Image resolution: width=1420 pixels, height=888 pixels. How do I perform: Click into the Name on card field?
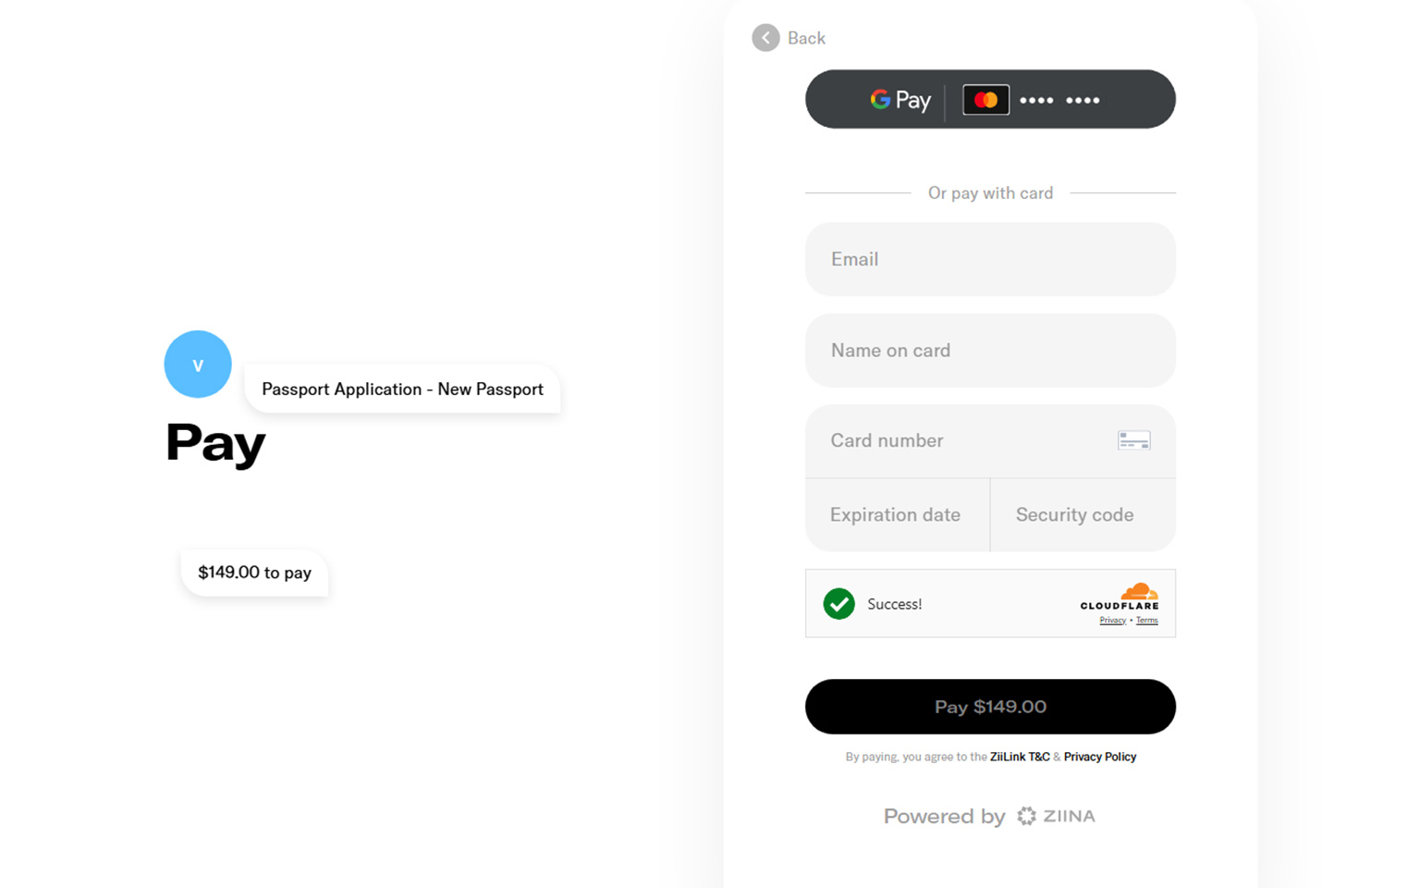click(x=989, y=351)
